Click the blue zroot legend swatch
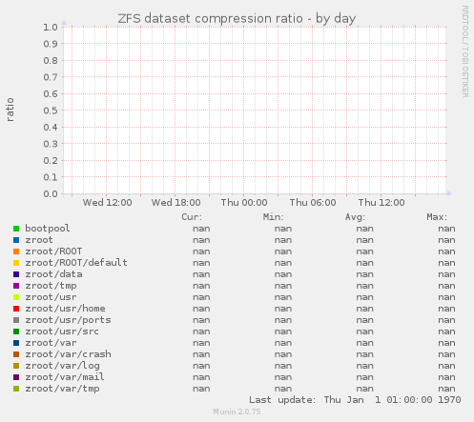 coord(16,240)
